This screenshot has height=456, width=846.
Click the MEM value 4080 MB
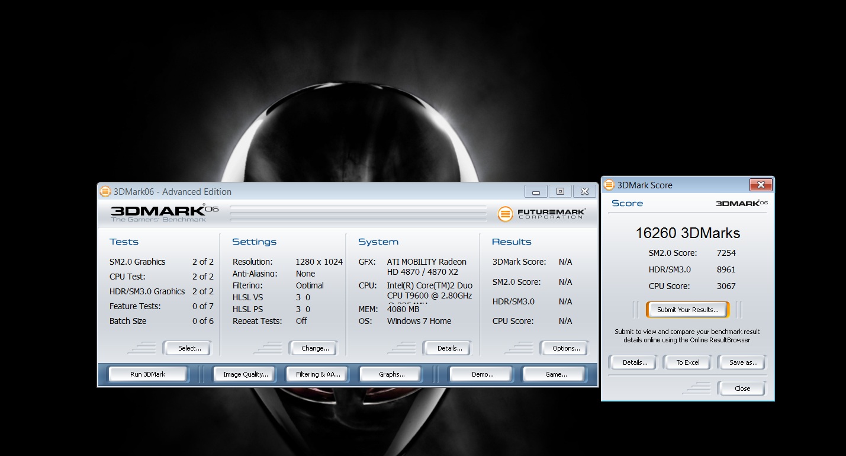click(x=403, y=309)
